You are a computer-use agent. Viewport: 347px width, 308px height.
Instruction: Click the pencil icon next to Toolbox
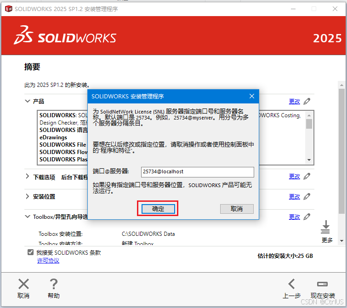pos(307,217)
